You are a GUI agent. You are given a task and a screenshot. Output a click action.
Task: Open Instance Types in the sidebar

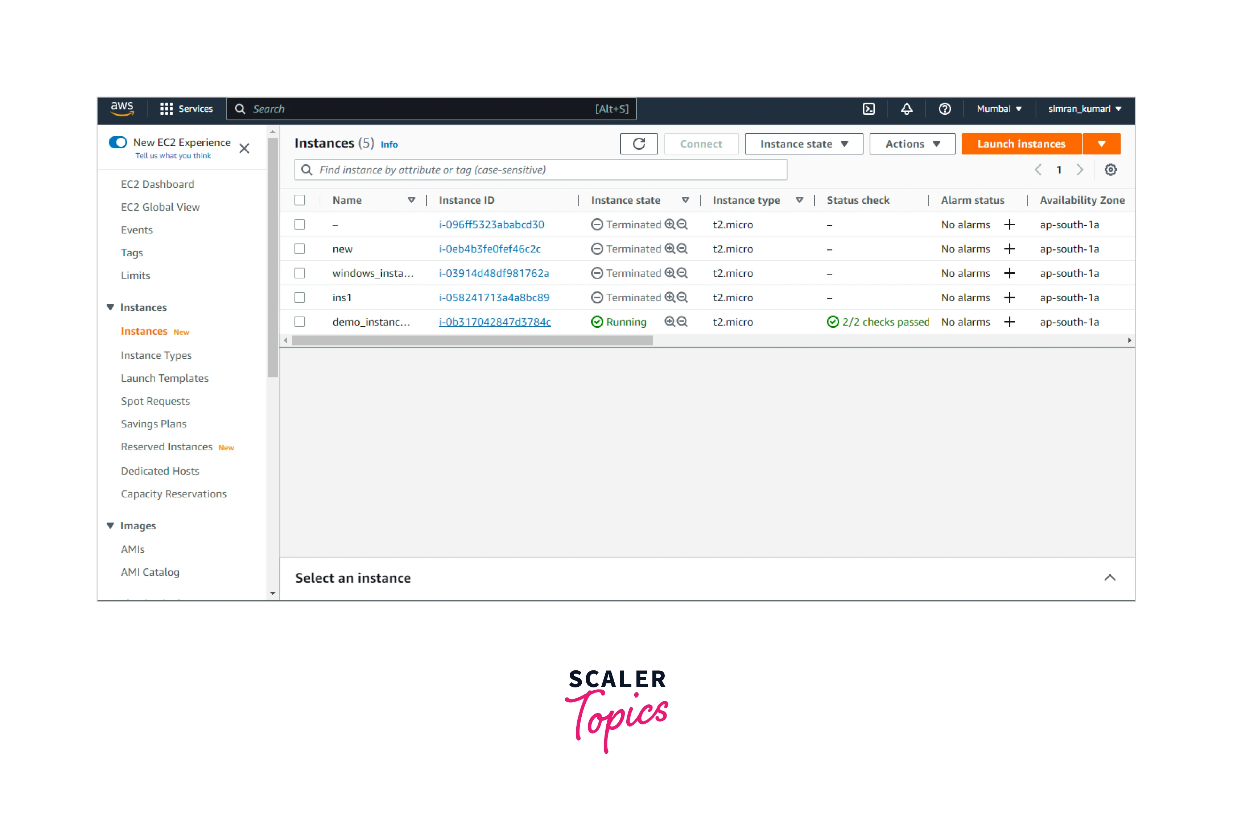point(156,355)
